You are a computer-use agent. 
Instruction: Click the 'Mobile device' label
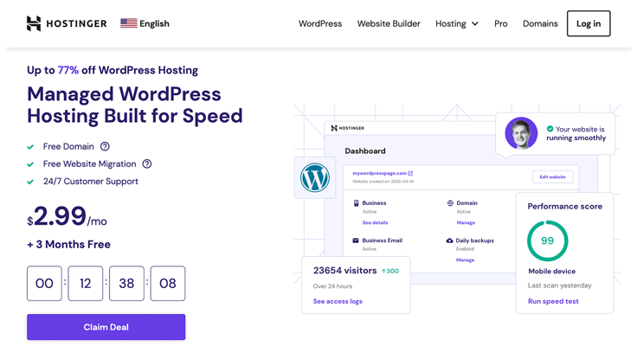[551, 272]
